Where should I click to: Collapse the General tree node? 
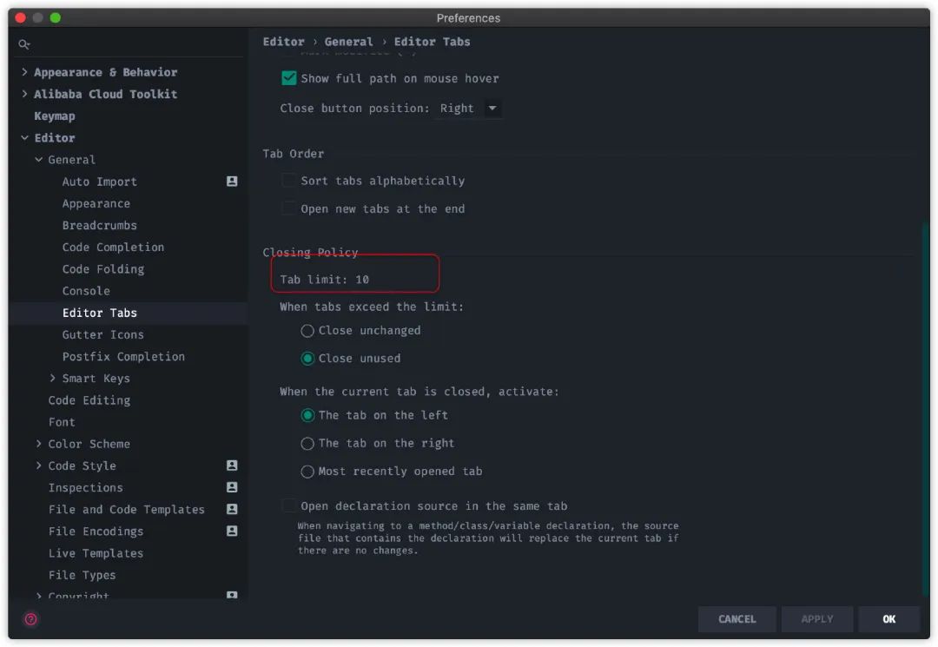[39, 160]
